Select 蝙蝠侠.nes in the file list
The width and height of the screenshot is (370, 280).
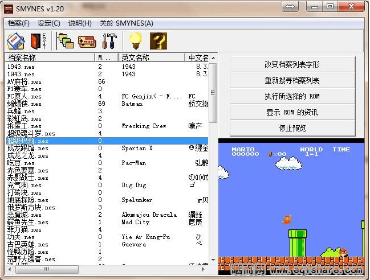click(25, 104)
